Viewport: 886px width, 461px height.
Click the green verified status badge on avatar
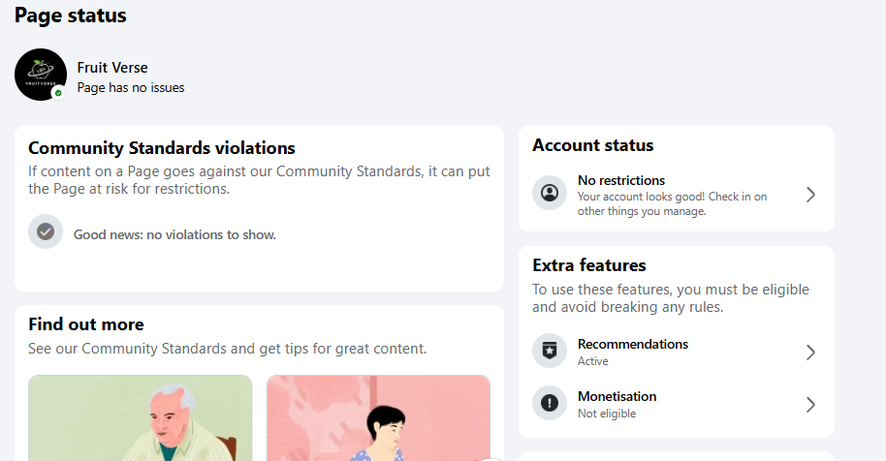pos(57,93)
